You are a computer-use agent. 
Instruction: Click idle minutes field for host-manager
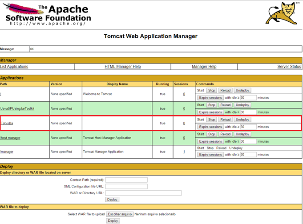tap(248, 141)
